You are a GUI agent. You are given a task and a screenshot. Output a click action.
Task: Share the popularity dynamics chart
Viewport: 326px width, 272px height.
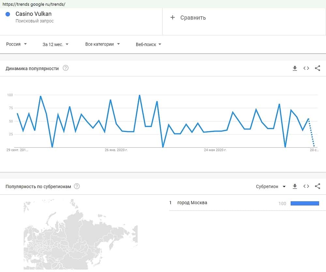(x=318, y=68)
